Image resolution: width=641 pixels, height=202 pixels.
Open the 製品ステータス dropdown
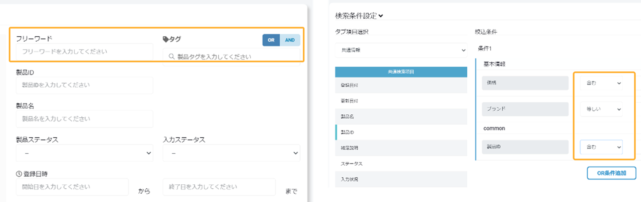(84, 153)
